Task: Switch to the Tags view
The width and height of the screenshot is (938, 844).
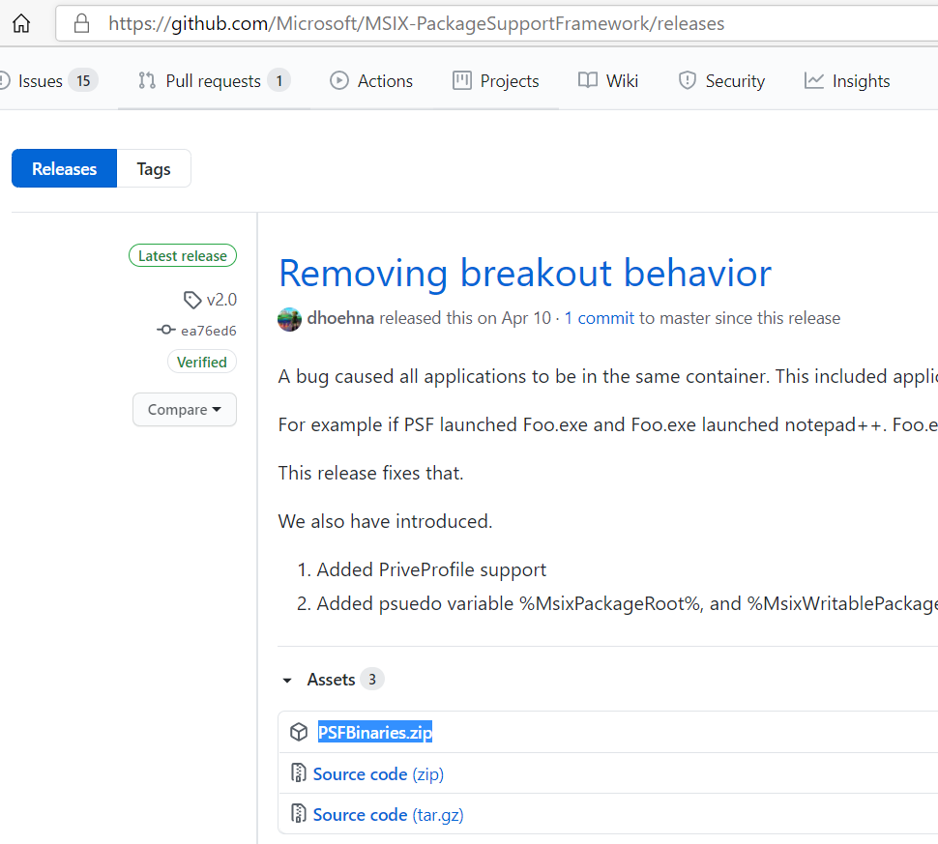Action: click(154, 168)
